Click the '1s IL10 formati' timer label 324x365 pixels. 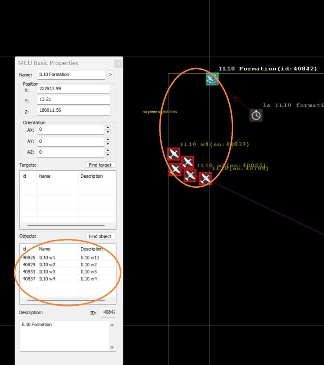coord(293,105)
